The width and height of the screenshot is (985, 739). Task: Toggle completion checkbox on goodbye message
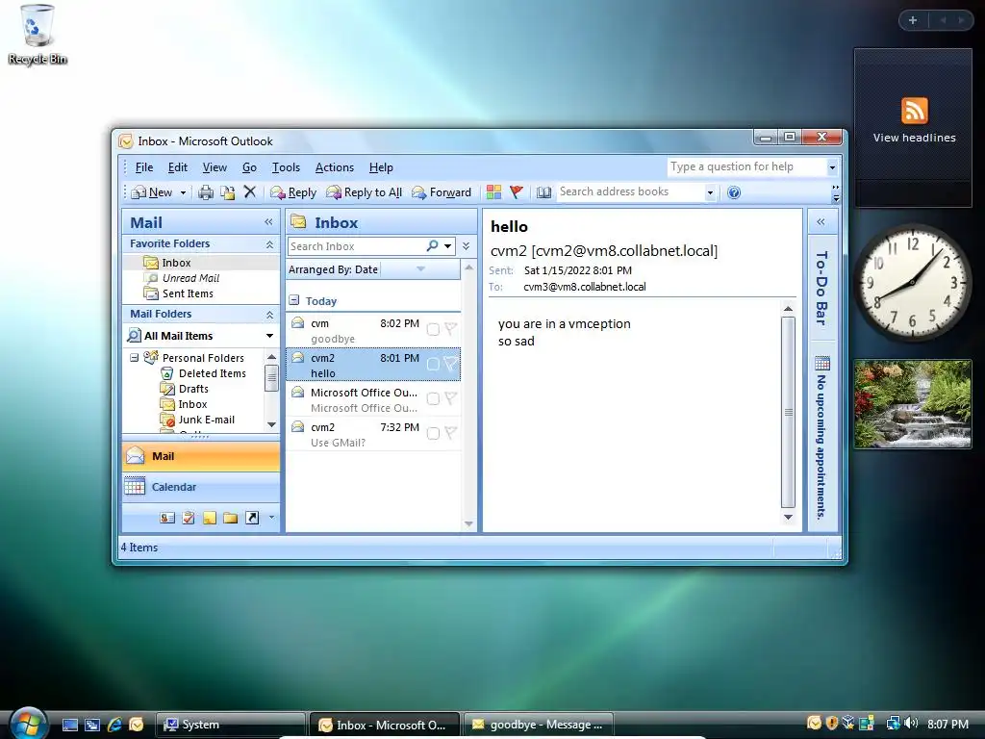click(x=433, y=329)
